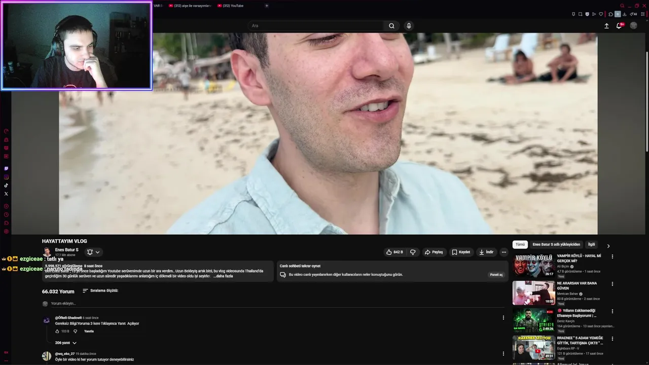The image size is (649, 365).
Task: Select the İlgili filter chip
Action: pos(591,244)
